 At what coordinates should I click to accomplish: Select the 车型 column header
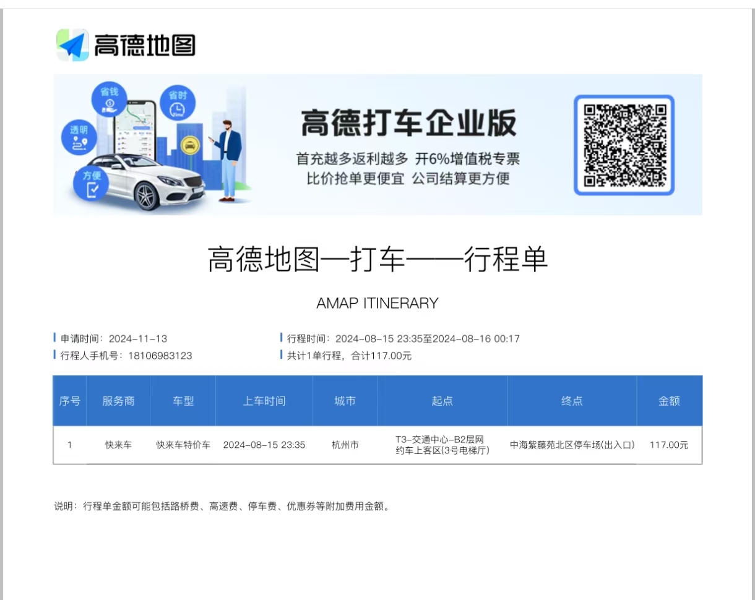point(183,401)
